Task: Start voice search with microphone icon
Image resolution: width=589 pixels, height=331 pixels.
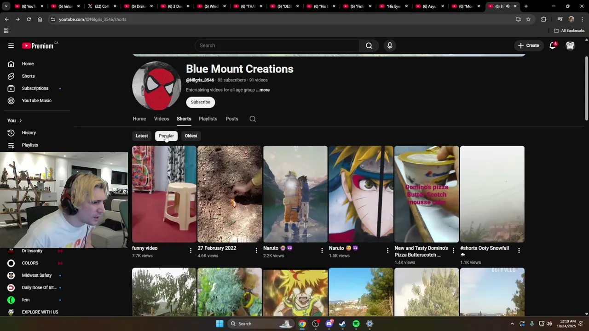Action: (x=390, y=46)
